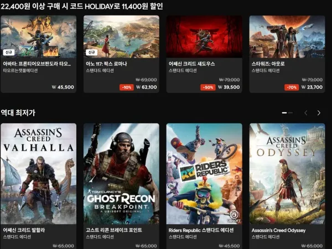The image size is (332, 249).
Task: Click the next carousel arrow
Action: tap(319, 113)
